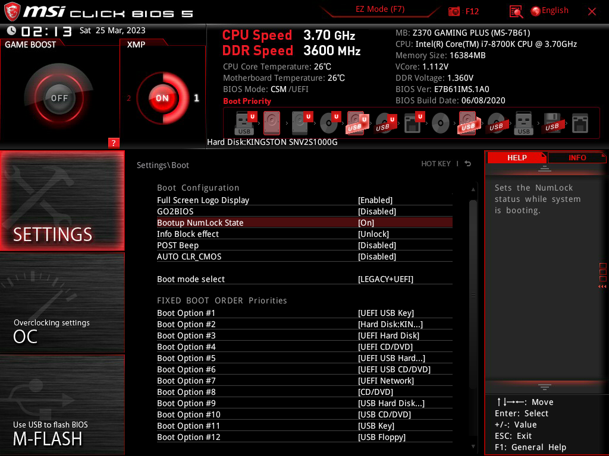Select the UEFI USB Key boot priority icon

[x=246, y=123]
